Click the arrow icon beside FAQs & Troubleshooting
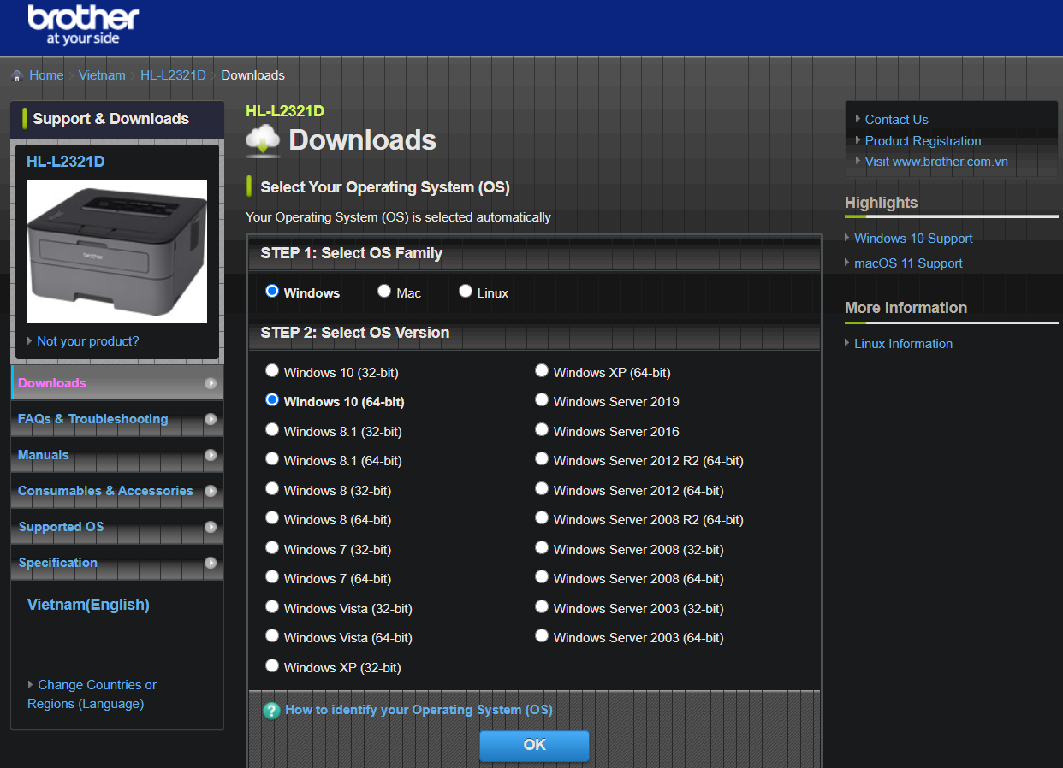 [x=211, y=420]
